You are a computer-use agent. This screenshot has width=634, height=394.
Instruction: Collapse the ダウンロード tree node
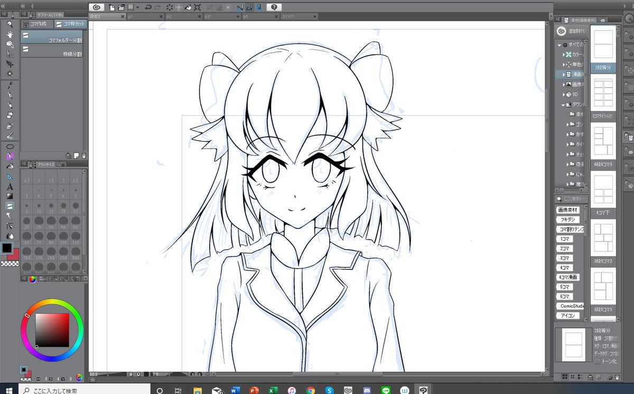tap(564, 105)
